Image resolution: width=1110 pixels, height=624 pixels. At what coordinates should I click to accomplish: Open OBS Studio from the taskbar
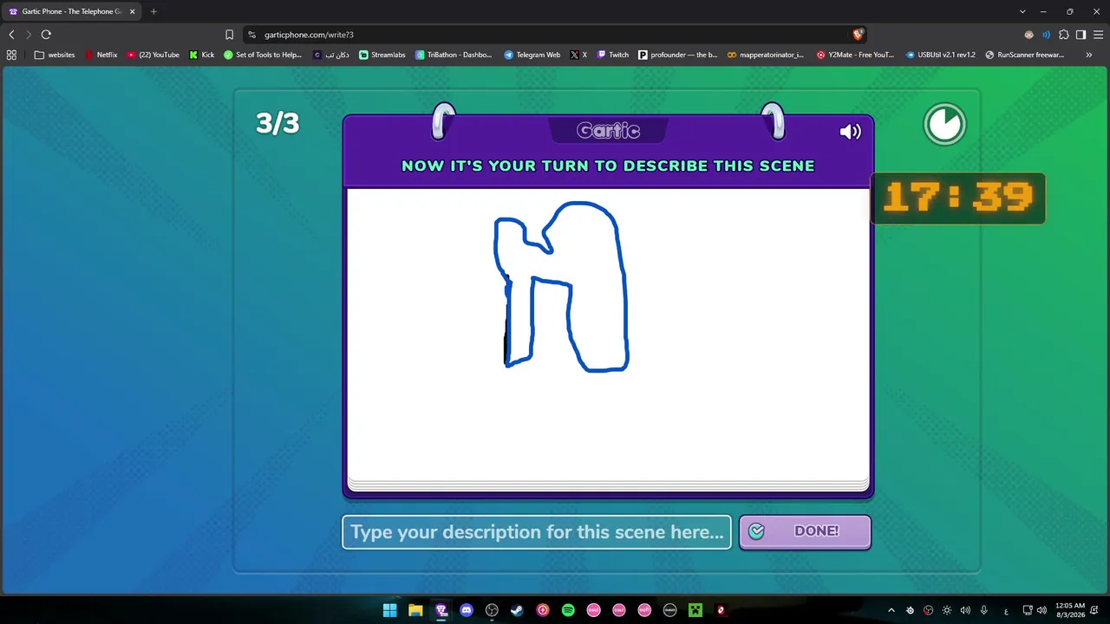click(x=492, y=610)
